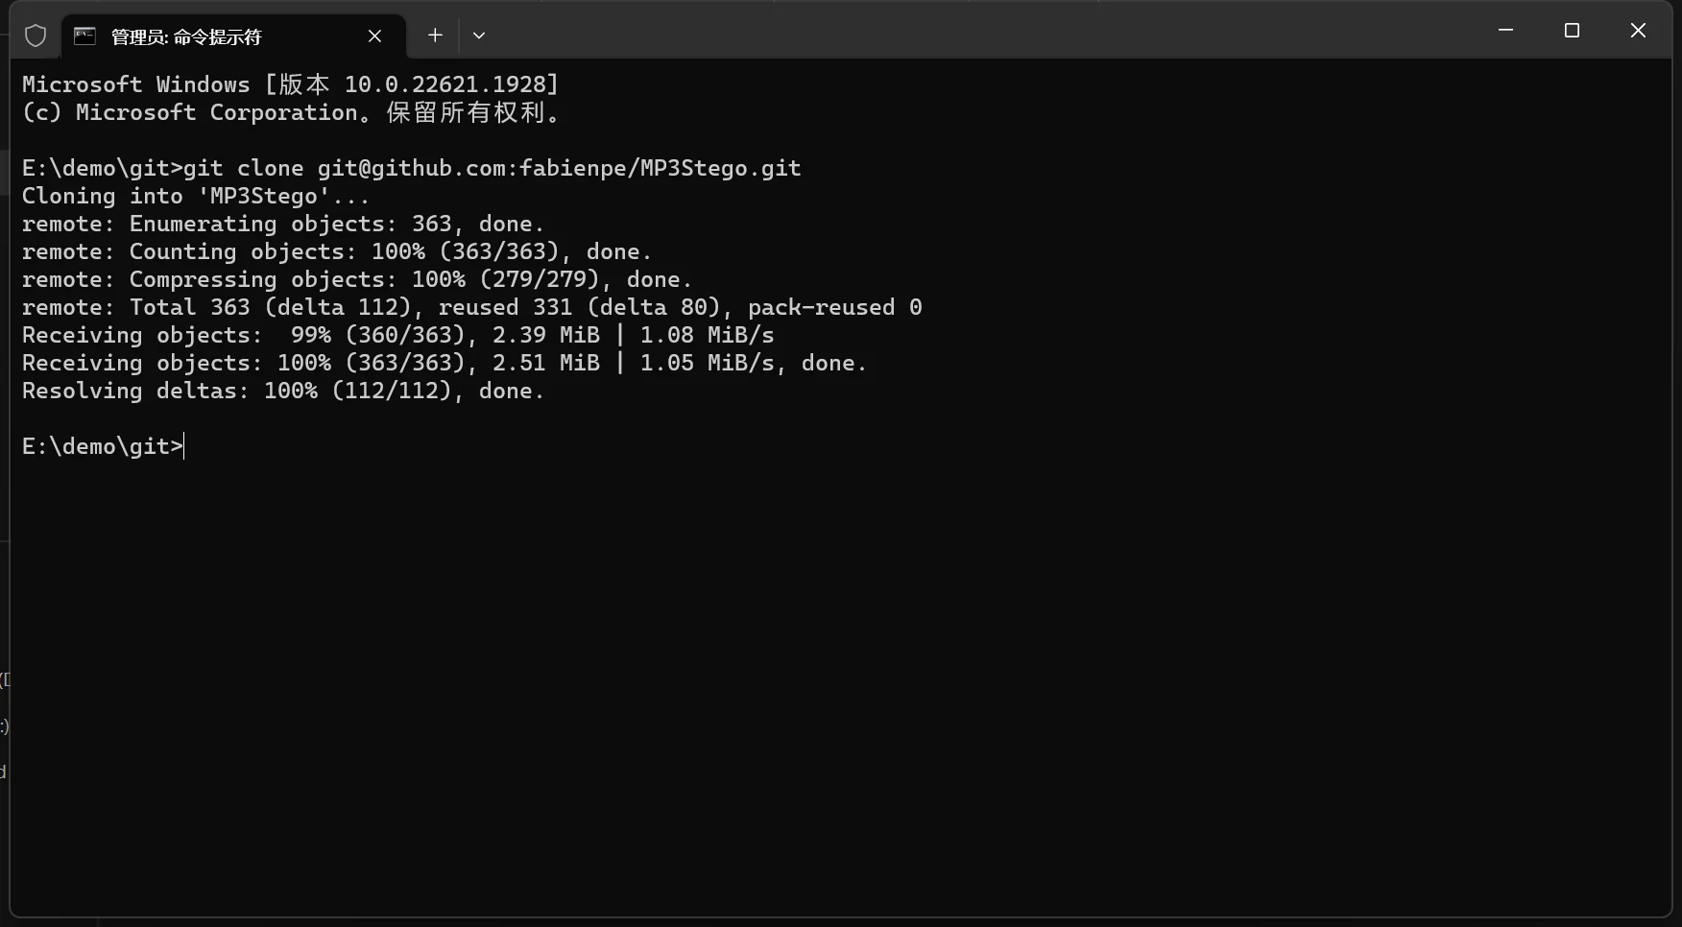Click the last E:\demo\git> prompt line
The image size is (1682, 927).
[103, 446]
